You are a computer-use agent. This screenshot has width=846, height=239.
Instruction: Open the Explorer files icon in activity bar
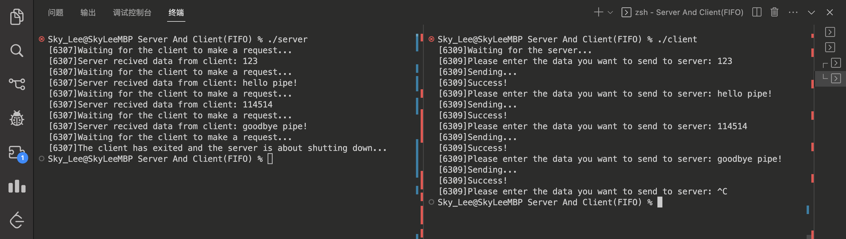tap(17, 16)
